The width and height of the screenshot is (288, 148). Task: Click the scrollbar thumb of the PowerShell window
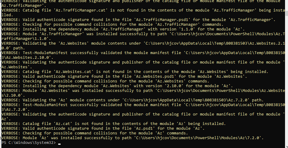pos(287,13)
